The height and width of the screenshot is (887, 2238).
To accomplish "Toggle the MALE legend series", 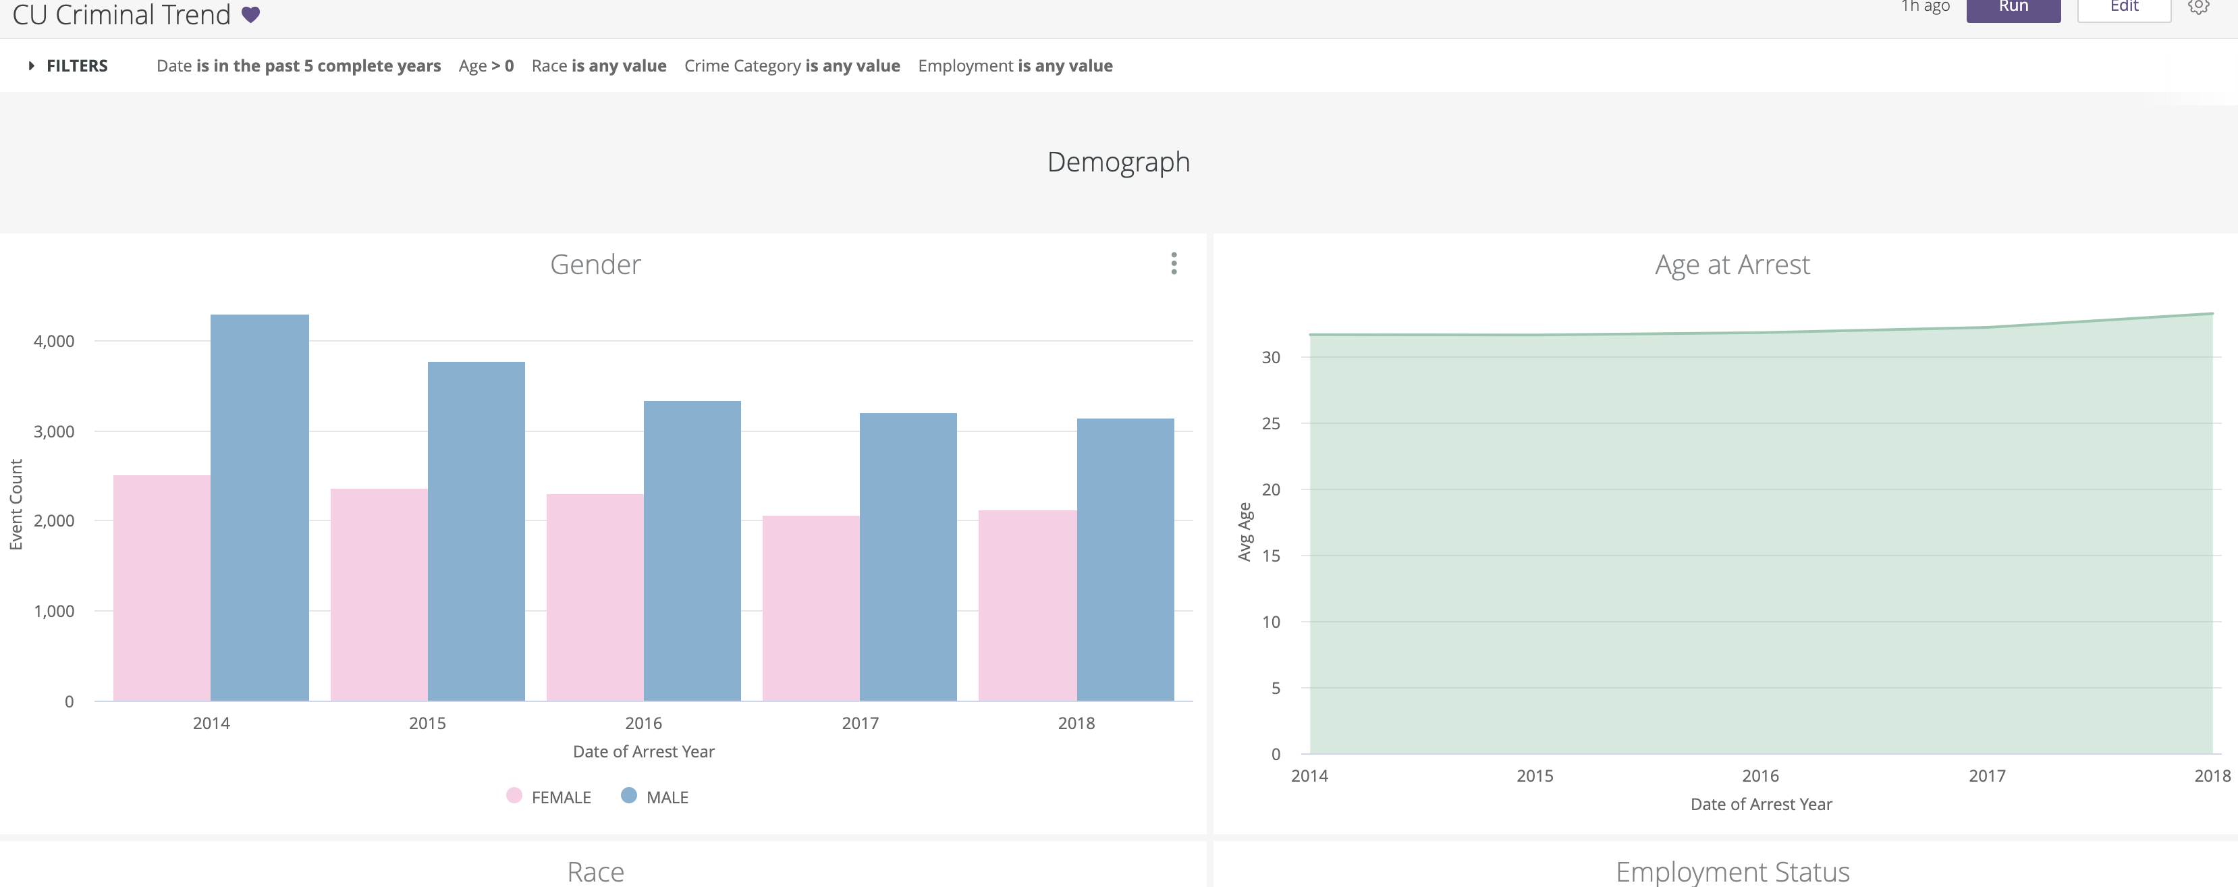I will coord(666,797).
